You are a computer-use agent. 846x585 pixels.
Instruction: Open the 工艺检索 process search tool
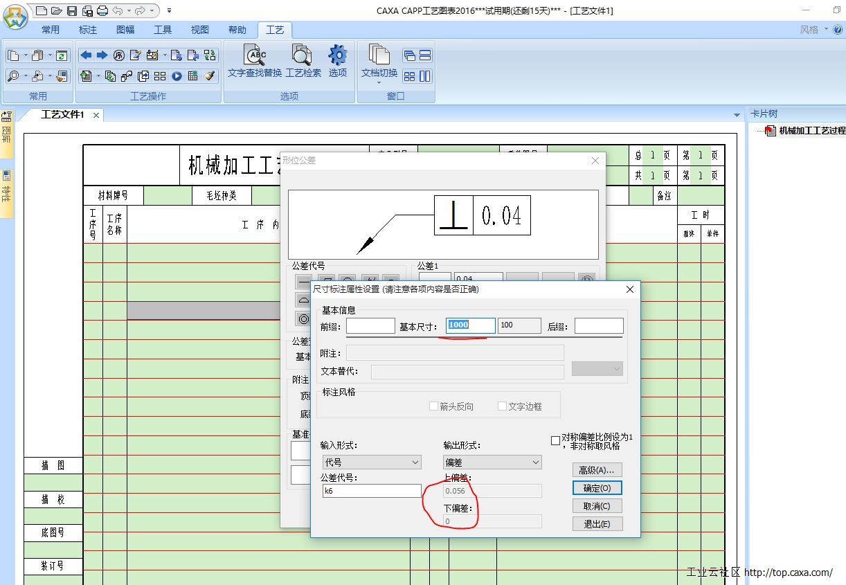point(303,61)
